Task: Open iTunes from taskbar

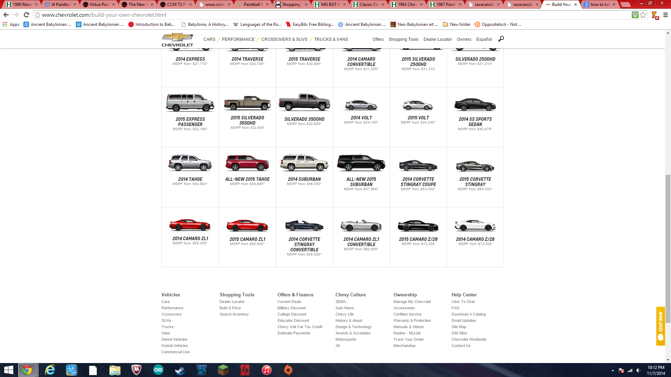Action: (266, 370)
